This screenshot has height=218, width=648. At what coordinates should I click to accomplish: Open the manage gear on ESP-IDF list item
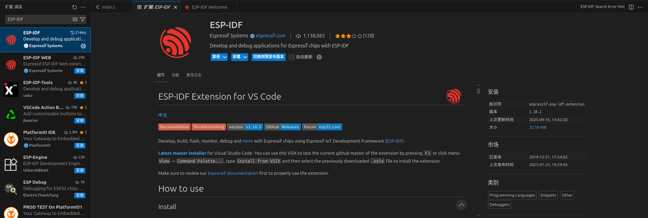[84, 46]
